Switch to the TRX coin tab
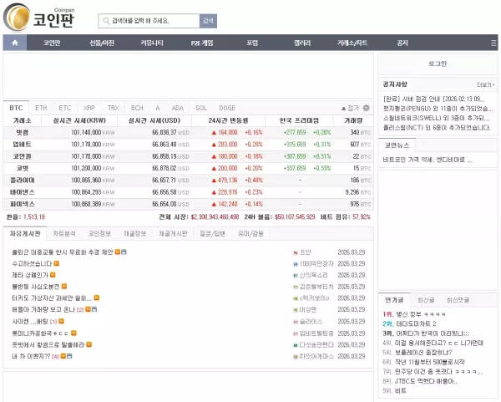The height and width of the screenshot is (402, 501). tap(113, 108)
